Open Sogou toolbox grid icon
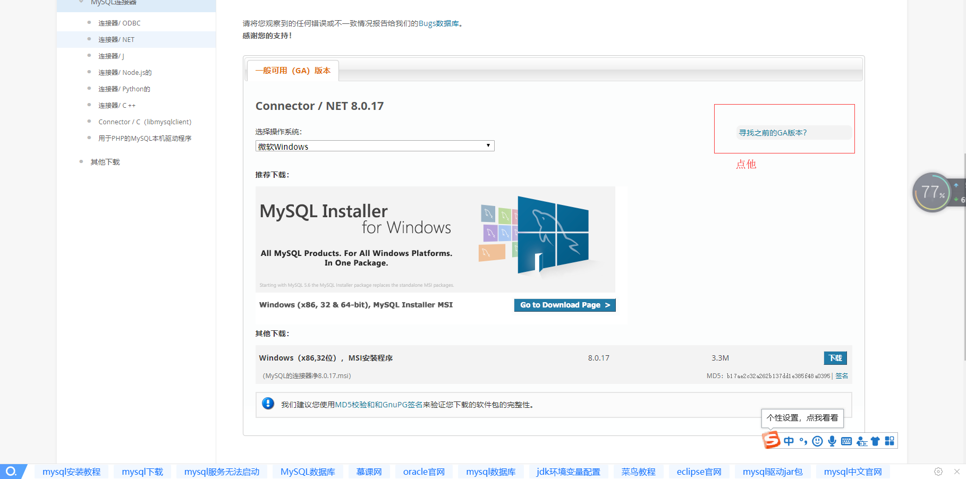966x479 pixels. [x=889, y=441]
